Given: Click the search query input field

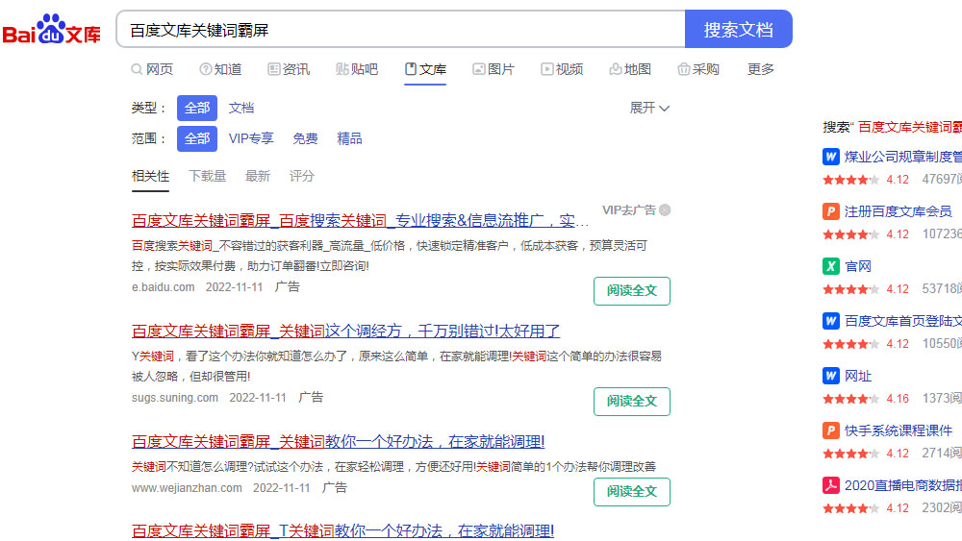Looking at the screenshot, I should tap(400, 29).
